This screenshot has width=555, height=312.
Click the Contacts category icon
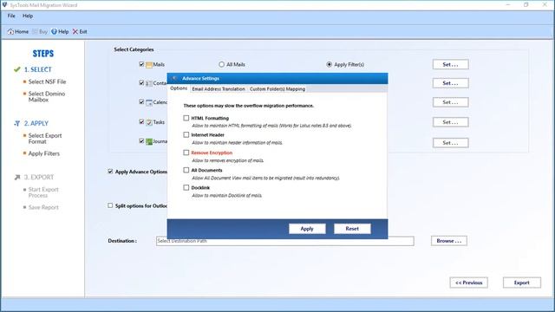tap(149, 83)
